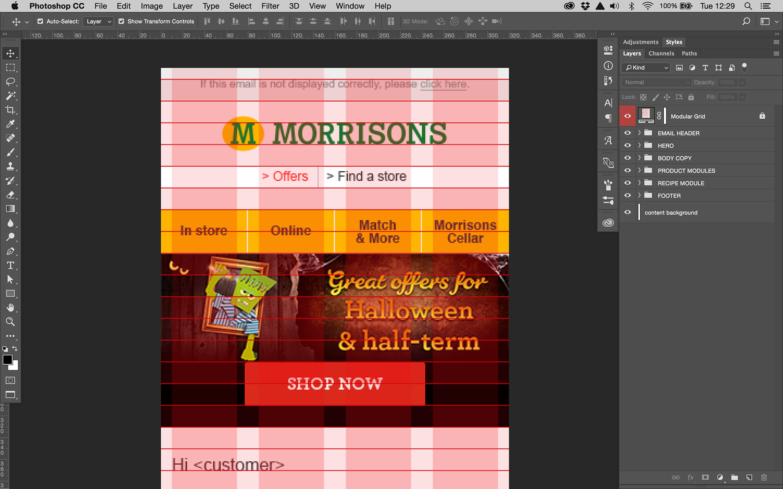The image size is (783, 489).
Task: Open the blend mode Normal dropdown
Action: coord(656,82)
